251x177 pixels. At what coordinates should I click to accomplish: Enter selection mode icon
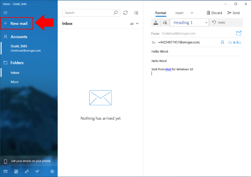tap(136, 13)
